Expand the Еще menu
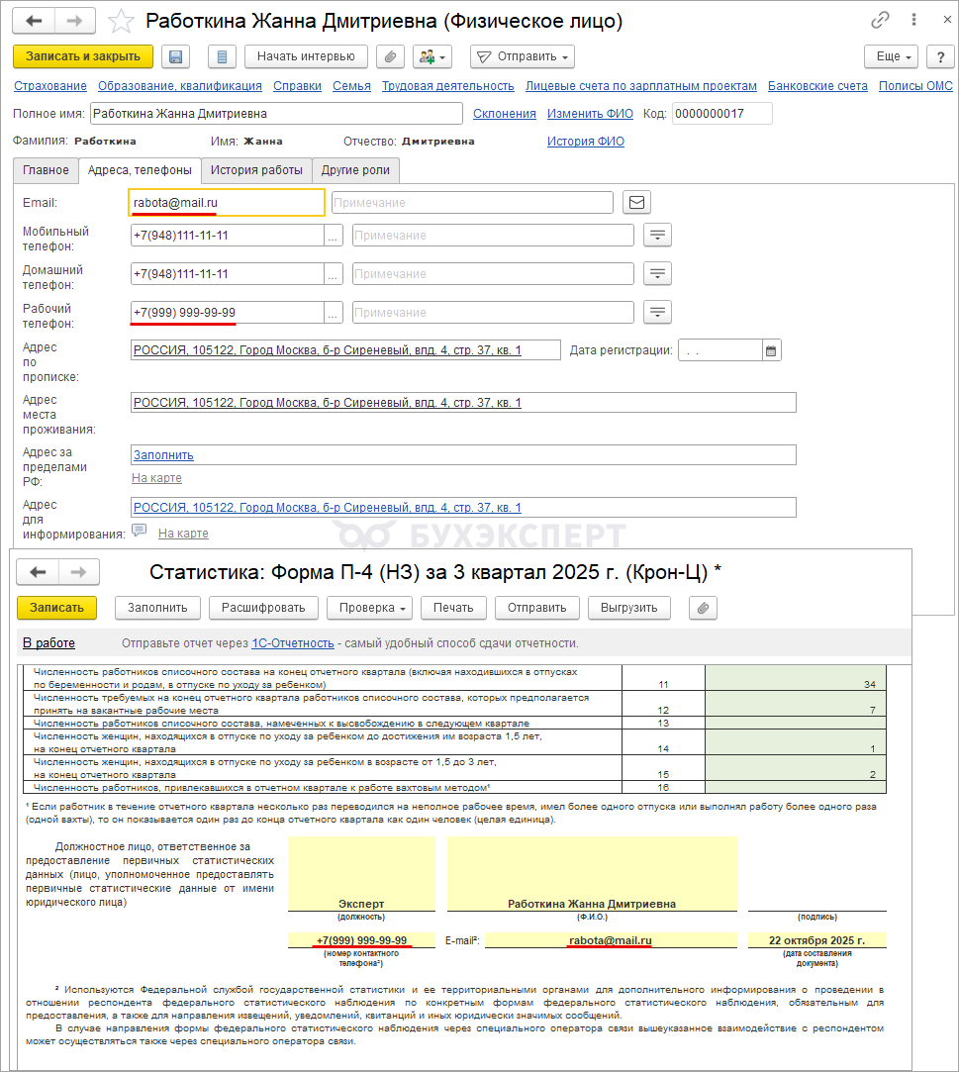The image size is (959, 1072). point(894,56)
